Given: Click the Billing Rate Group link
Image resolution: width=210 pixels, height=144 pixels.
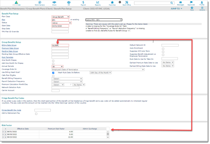Looking at the screenshot, I should click(9, 45).
